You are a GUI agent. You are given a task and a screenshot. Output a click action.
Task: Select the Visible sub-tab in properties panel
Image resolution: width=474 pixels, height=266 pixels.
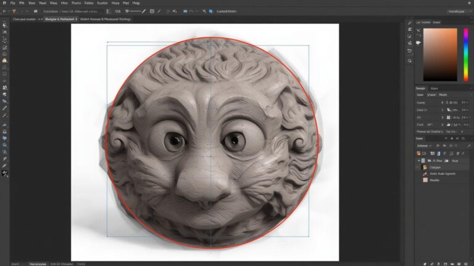coord(431,95)
